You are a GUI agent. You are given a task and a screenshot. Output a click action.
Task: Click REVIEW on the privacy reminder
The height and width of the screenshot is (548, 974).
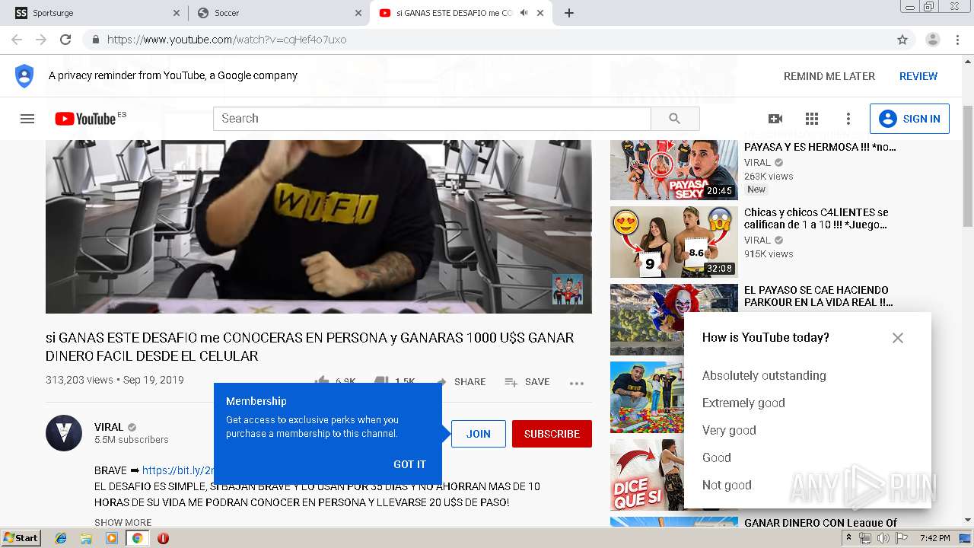918,76
